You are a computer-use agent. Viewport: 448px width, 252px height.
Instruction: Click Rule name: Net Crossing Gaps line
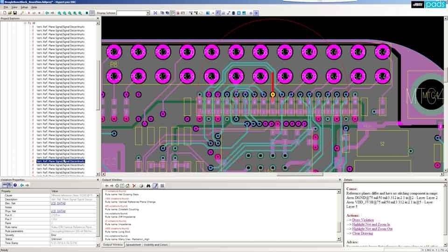pos(122,195)
